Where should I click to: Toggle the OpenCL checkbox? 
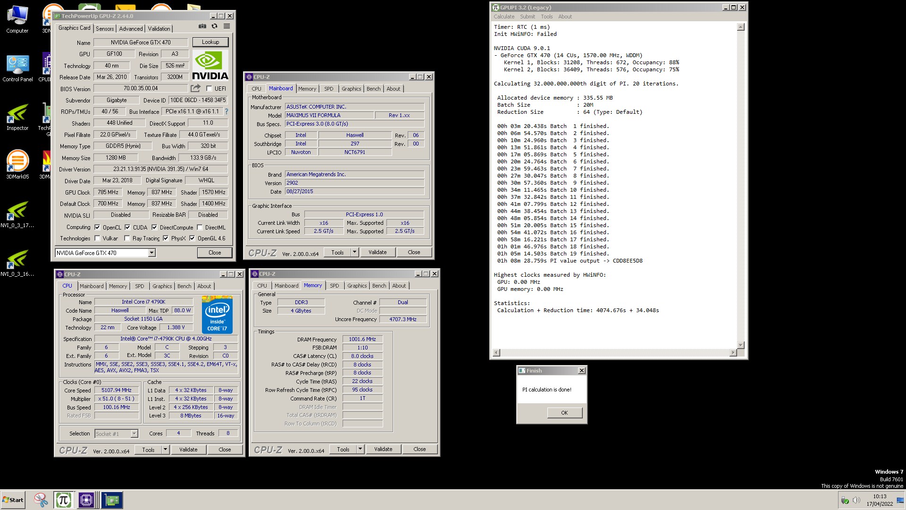[x=97, y=227]
